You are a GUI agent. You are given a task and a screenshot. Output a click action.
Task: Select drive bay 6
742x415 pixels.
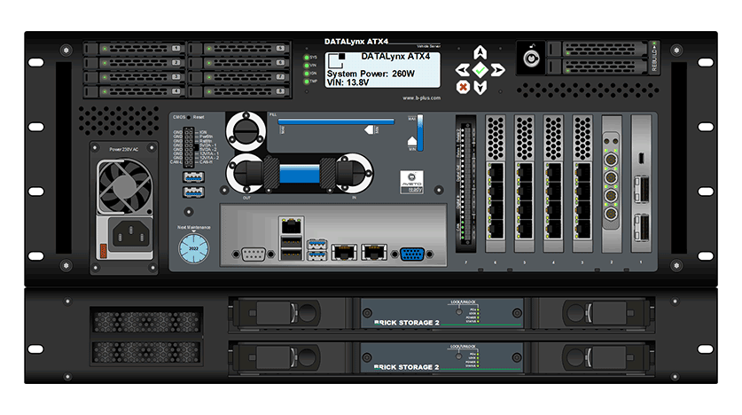point(239,62)
